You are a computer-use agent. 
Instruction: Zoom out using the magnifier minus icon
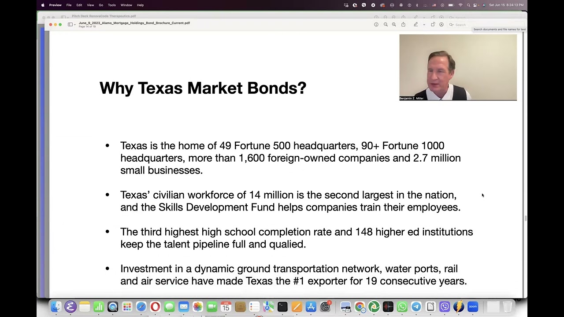point(386,25)
